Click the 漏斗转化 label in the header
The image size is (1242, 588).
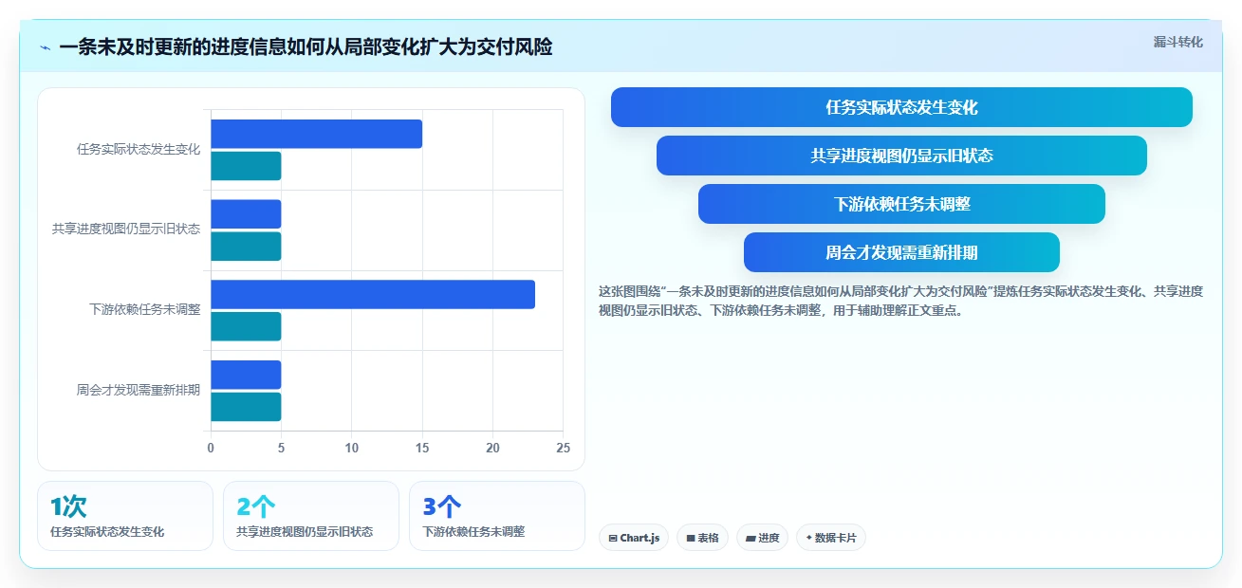coord(1177,42)
